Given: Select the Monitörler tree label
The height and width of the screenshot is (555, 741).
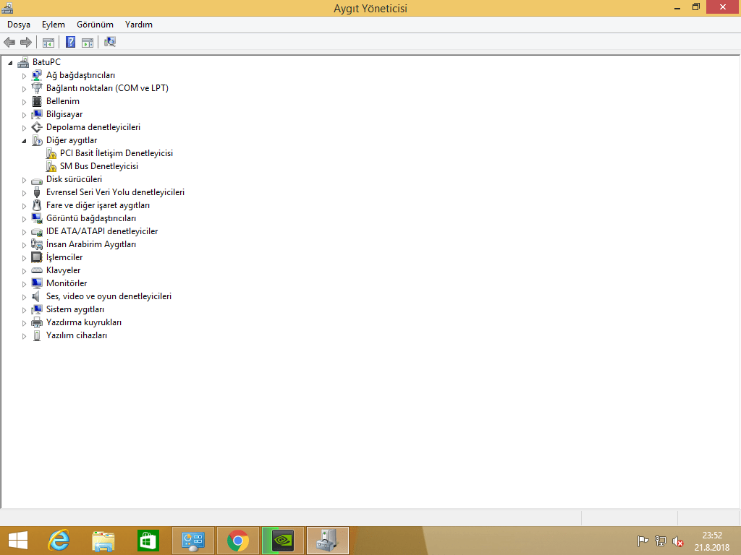Looking at the screenshot, I should pyautogui.click(x=67, y=283).
